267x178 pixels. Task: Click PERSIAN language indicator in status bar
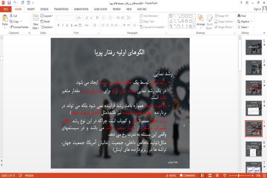(29, 176)
